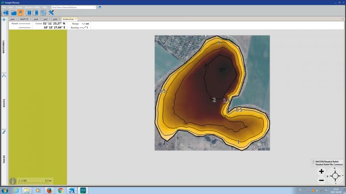The height and width of the screenshot is (194, 346).
Task: Click the search icon next to address field
Action: [100, 7]
